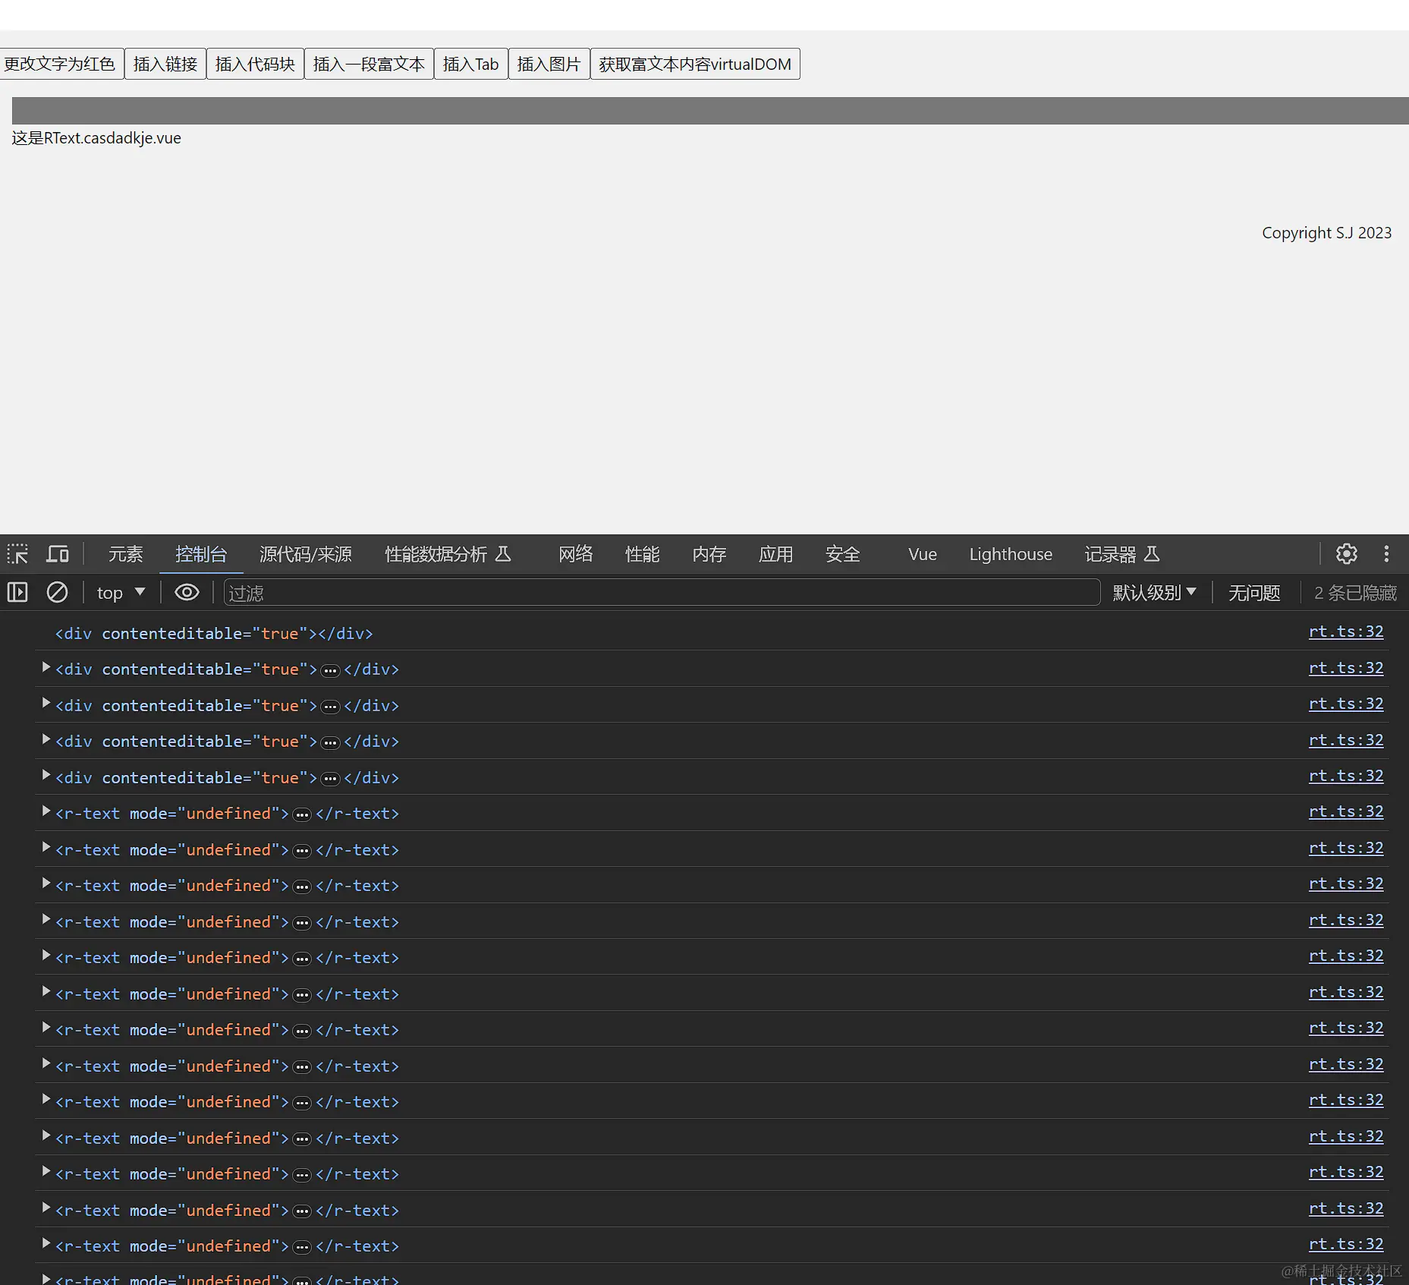Open rt.ts:32 link of first r-text log

(1346, 811)
